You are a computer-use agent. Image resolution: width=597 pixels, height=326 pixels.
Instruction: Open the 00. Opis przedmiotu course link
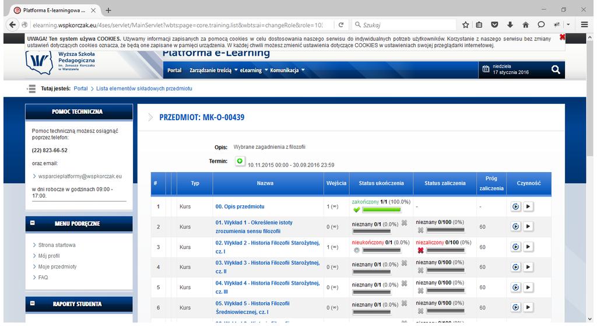(x=240, y=206)
